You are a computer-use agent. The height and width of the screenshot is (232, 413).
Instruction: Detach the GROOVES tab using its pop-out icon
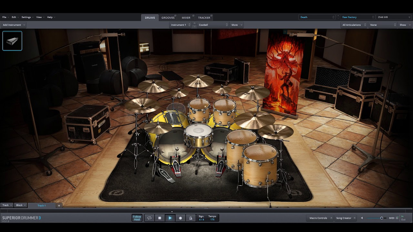pos(175,15)
